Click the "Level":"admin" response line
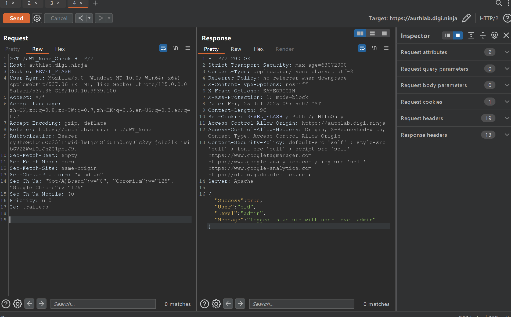This screenshot has height=317, width=511. coord(240,213)
